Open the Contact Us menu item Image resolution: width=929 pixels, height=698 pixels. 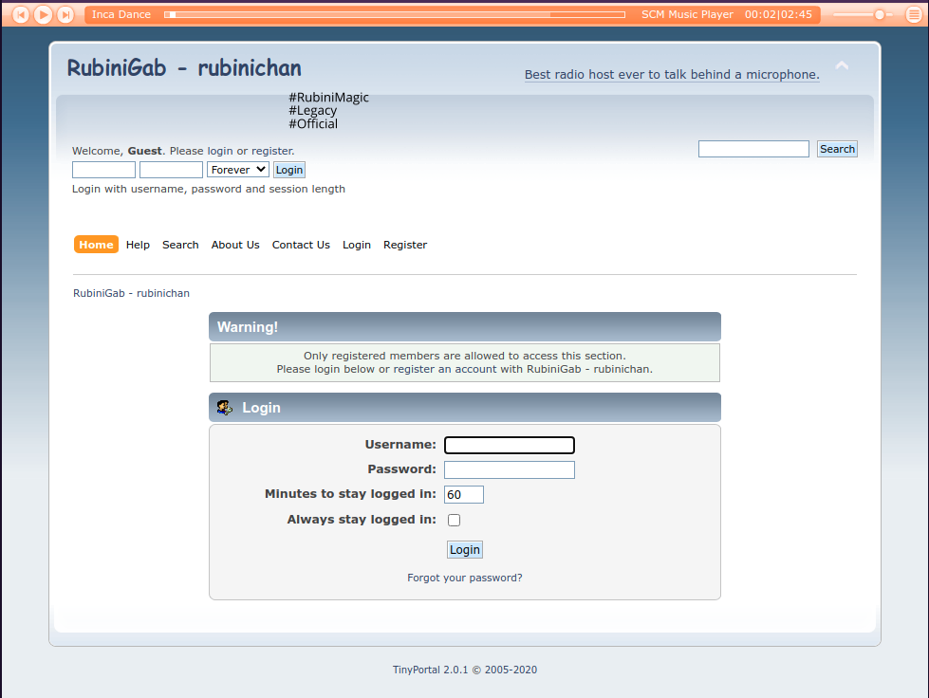click(301, 245)
